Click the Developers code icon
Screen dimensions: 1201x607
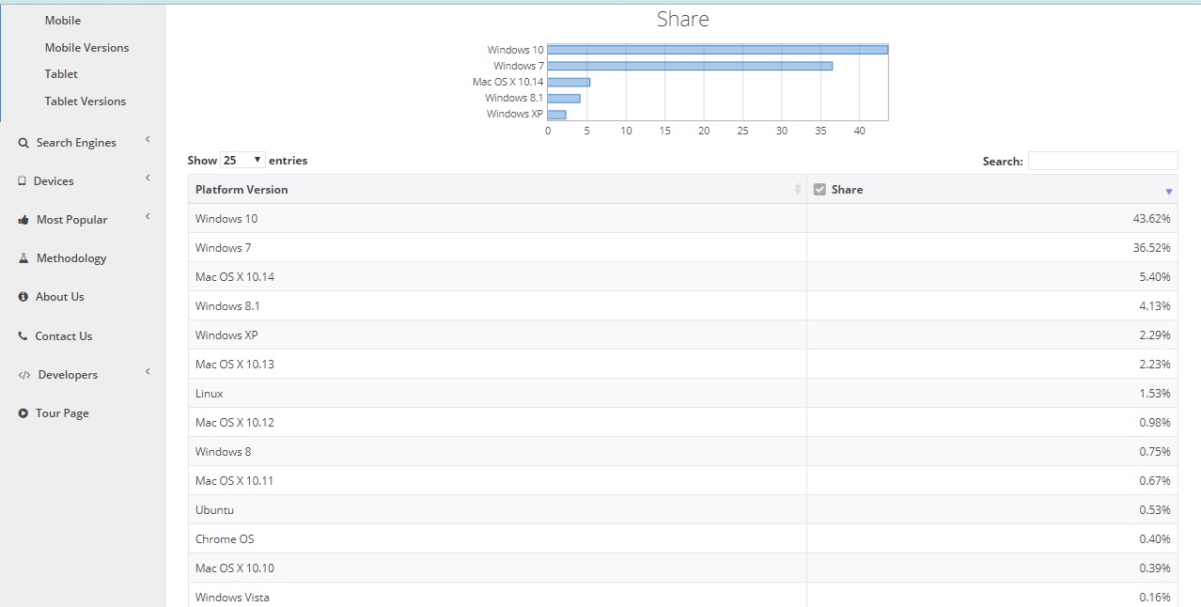[x=24, y=375]
